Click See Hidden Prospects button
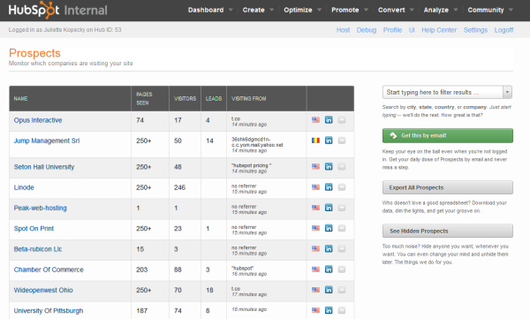 pyautogui.click(x=448, y=231)
